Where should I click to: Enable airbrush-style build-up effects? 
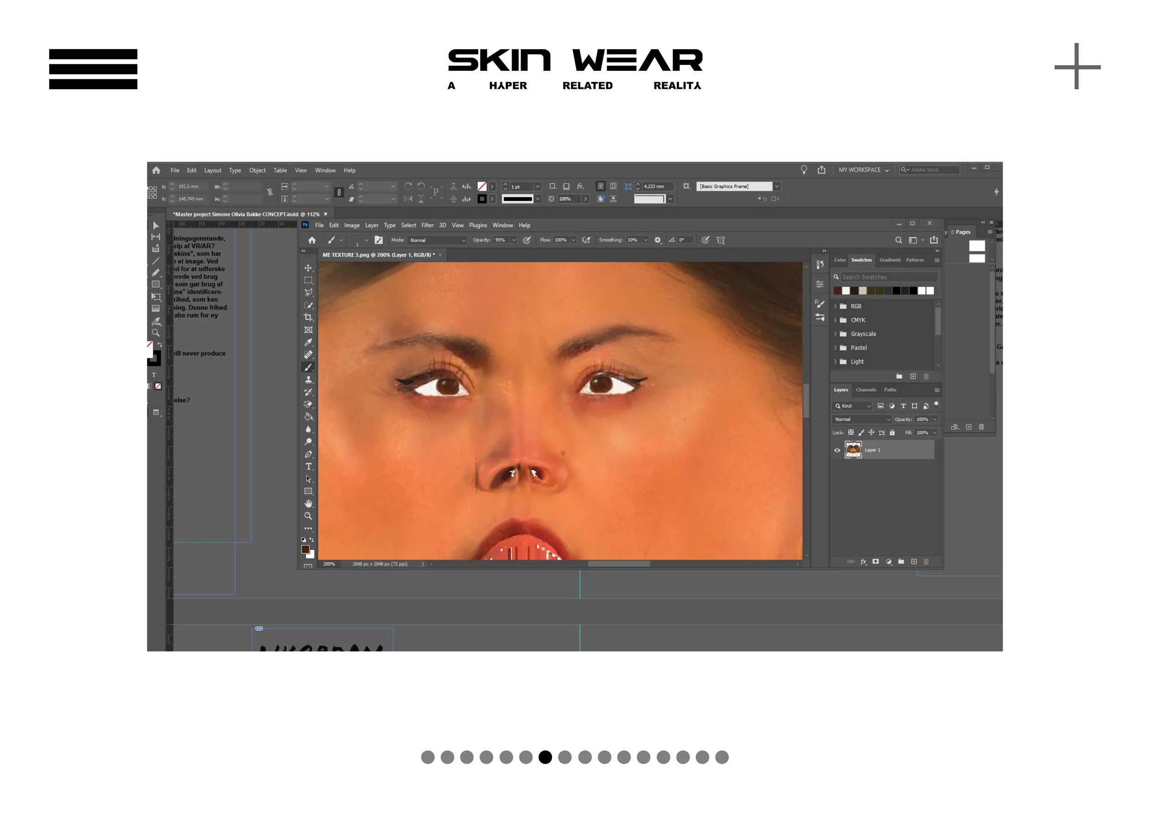point(586,240)
